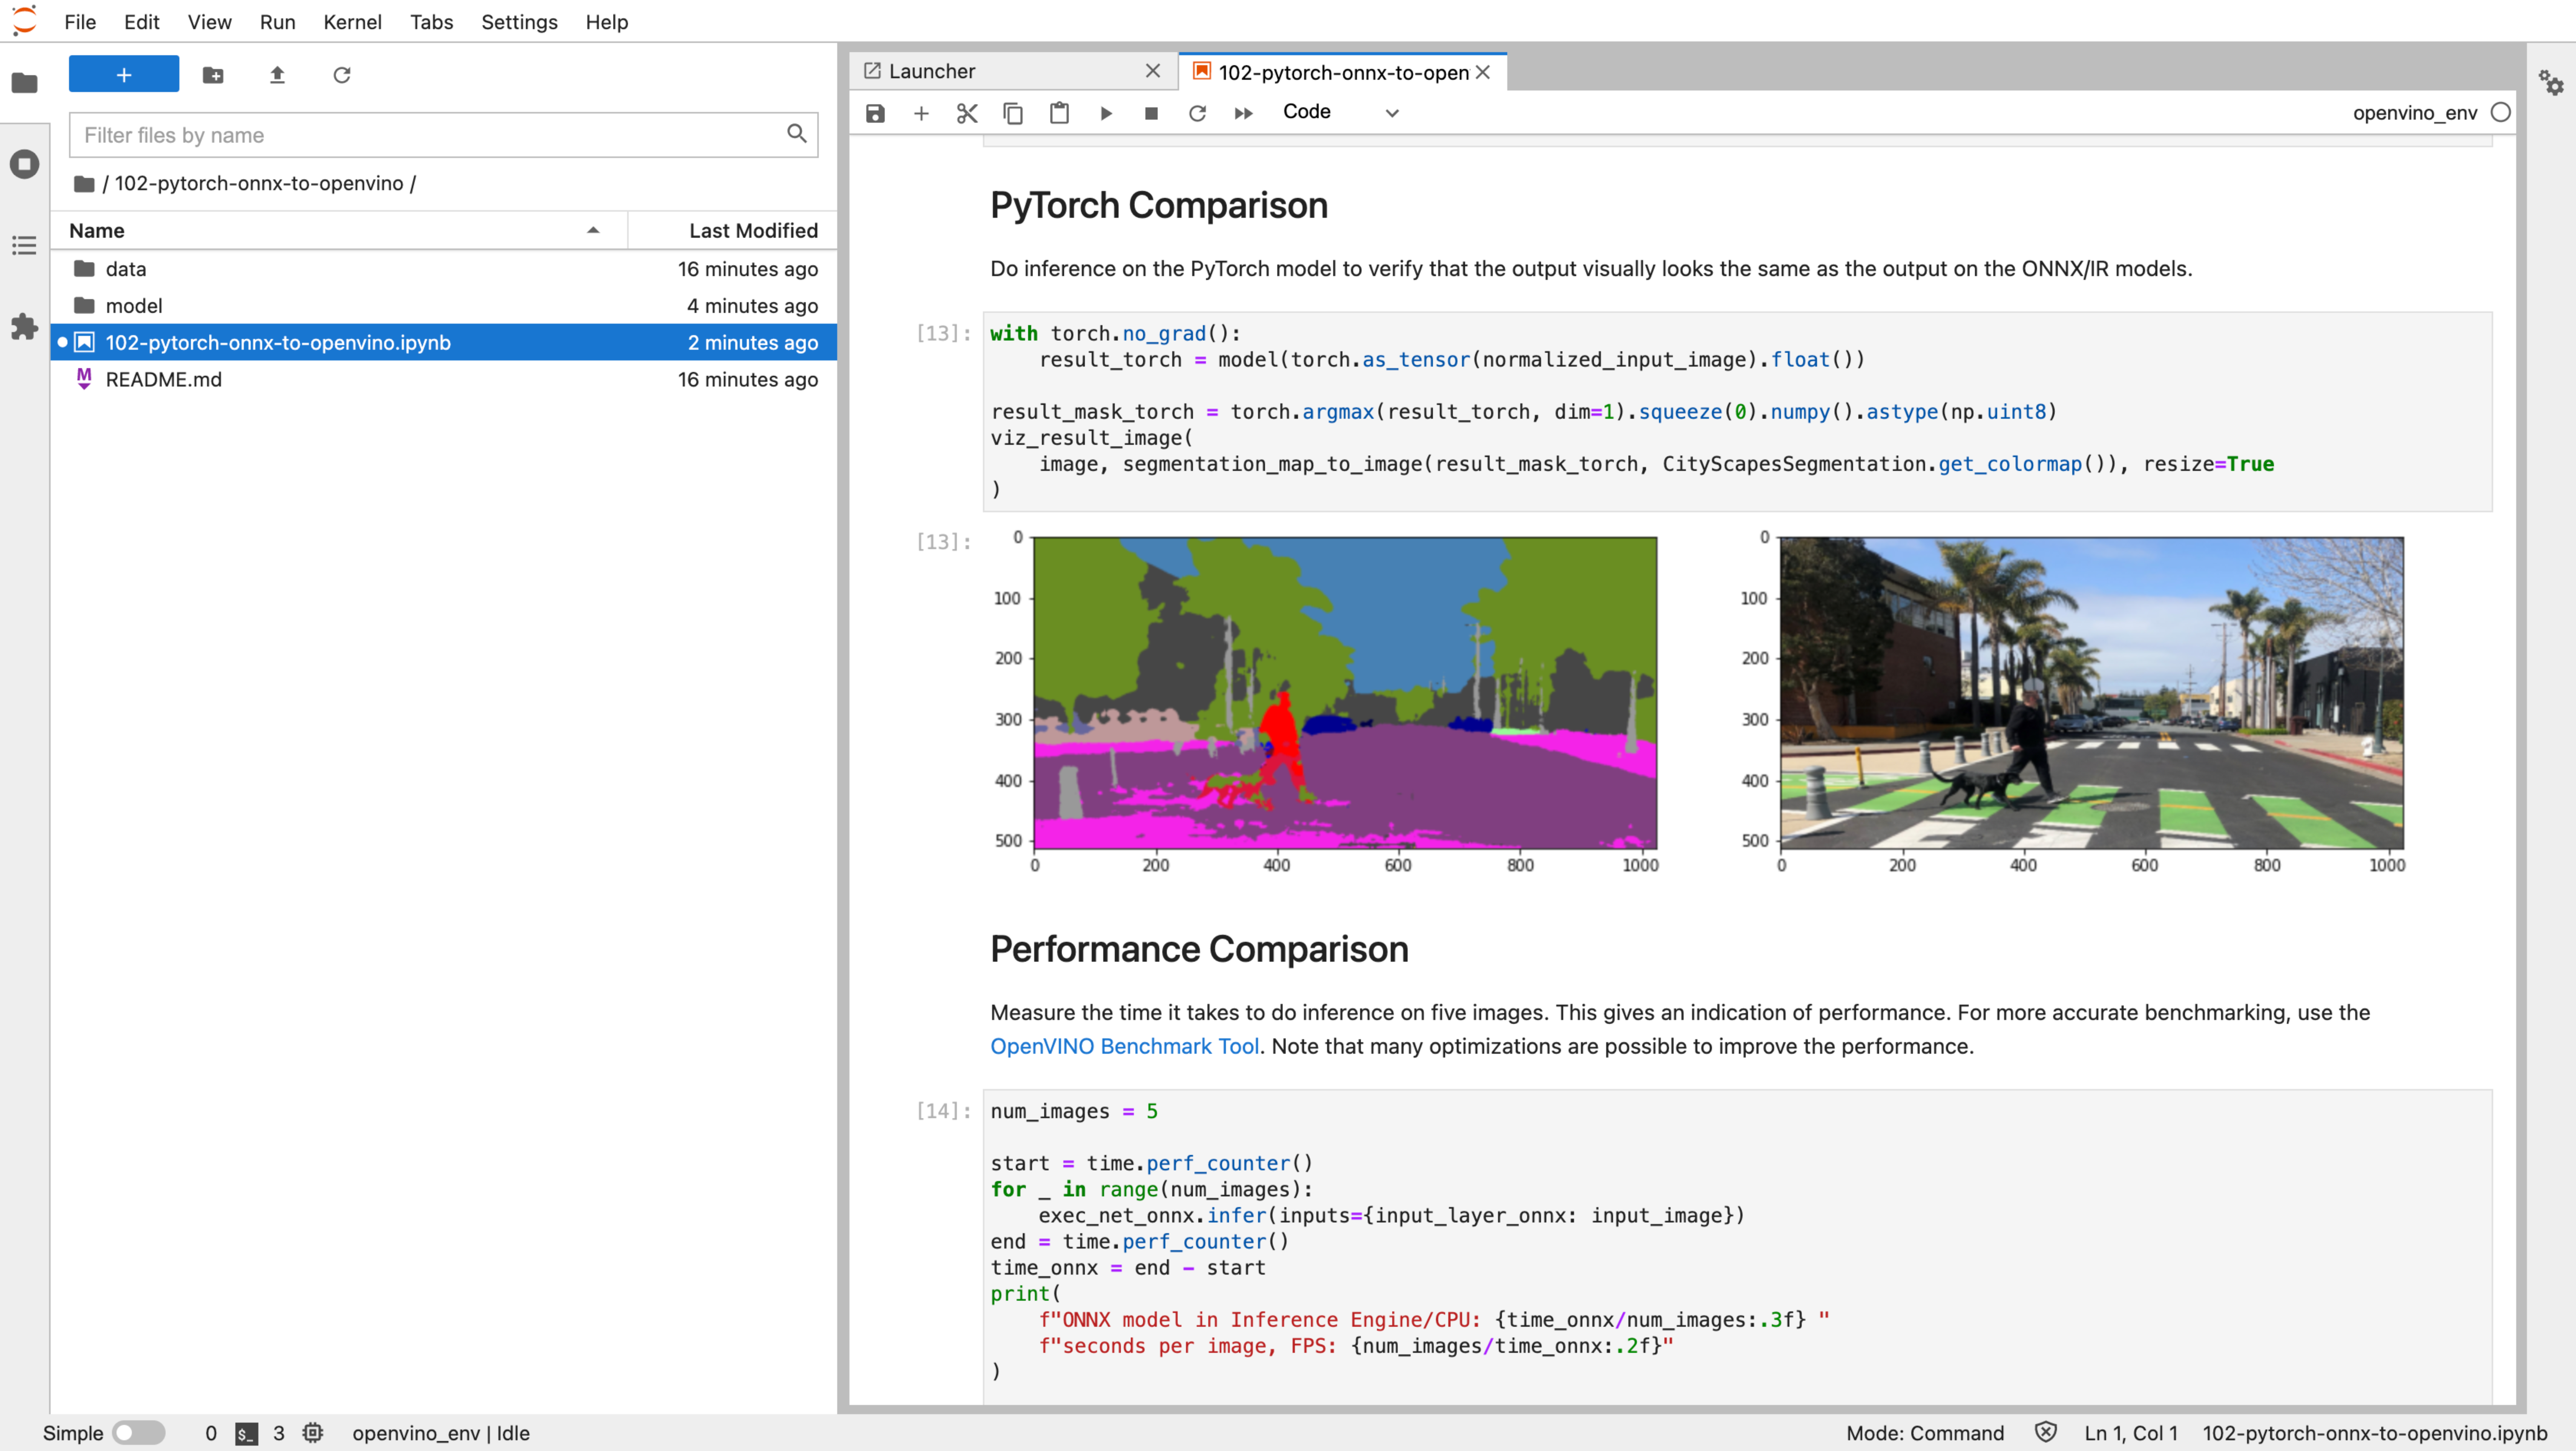2576x1451 pixels.
Task: Open the Edit menu
Action: pyautogui.click(x=141, y=21)
